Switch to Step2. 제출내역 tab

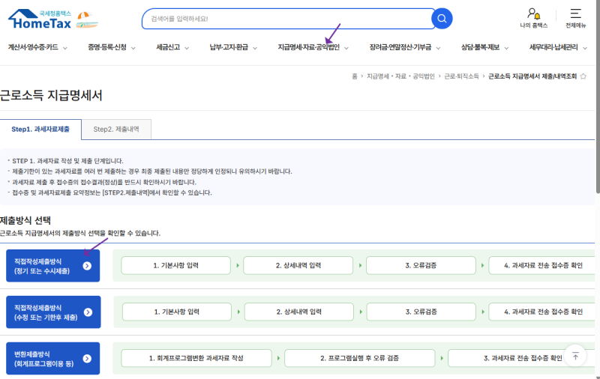tap(116, 129)
